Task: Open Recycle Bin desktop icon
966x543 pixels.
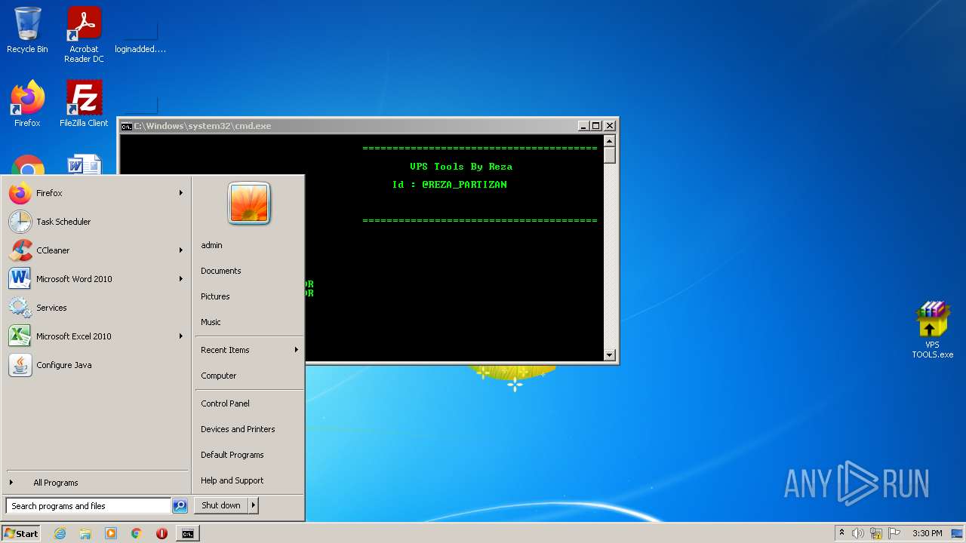Action: (27, 32)
